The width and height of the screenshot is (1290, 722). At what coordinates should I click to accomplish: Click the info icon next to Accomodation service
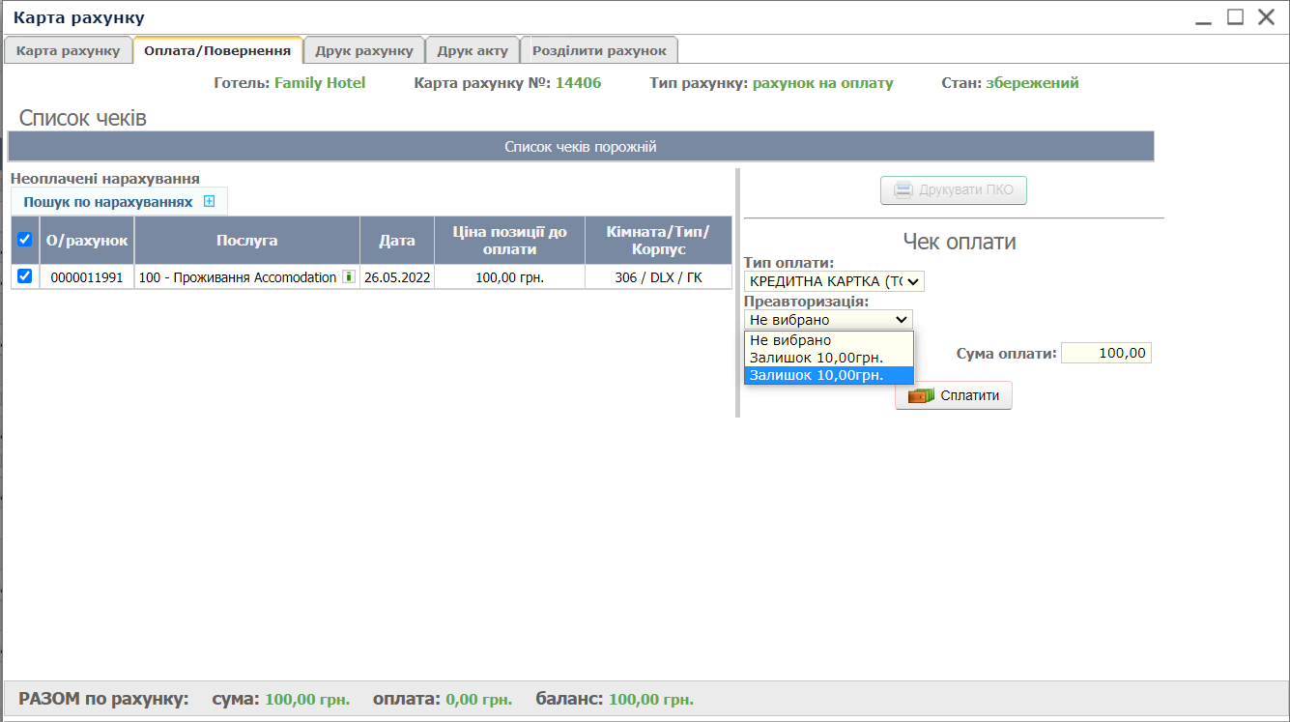(349, 277)
